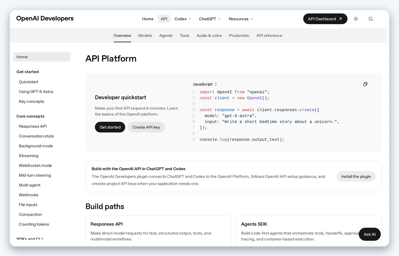Viewport: 399px width, 256px height.
Task: Click the API Platform page title
Action: 111,58
